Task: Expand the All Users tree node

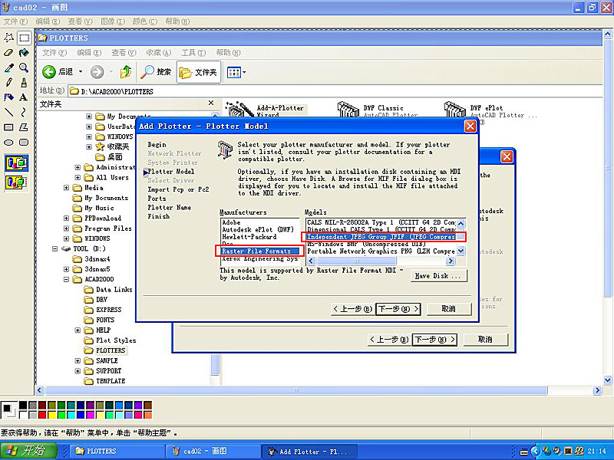Action: (x=78, y=177)
